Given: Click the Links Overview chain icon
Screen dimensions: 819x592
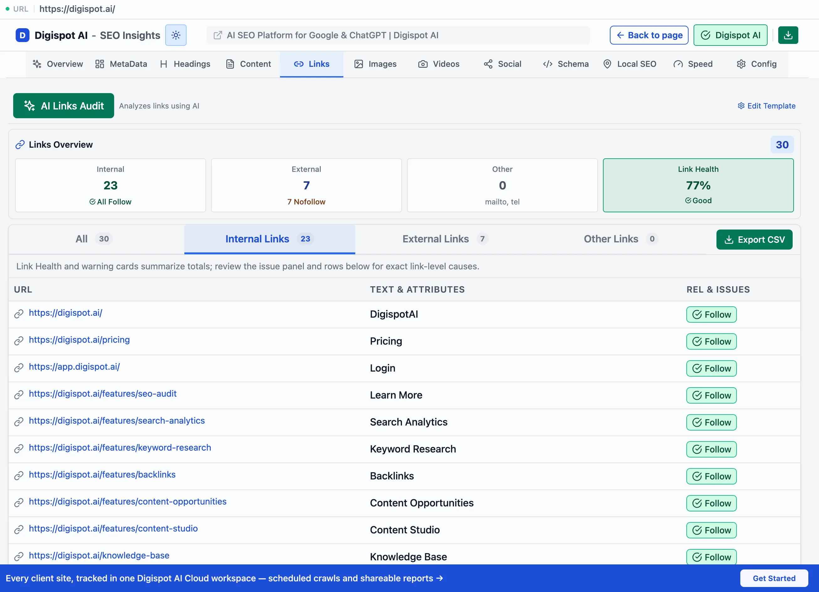Looking at the screenshot, I should [20, 145].
